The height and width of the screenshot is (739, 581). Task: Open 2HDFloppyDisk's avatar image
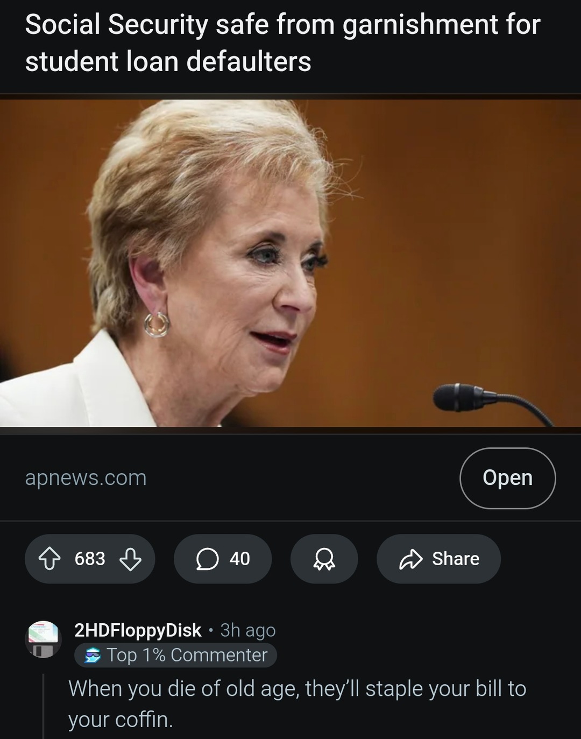(x=43, y=639)
